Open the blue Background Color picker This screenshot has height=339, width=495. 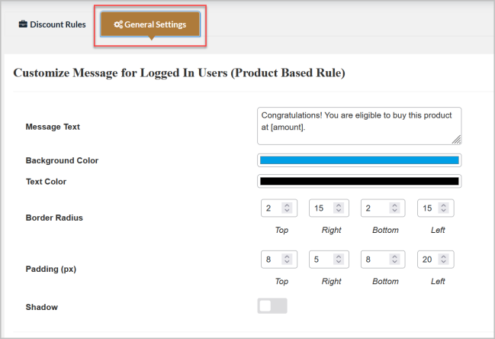click(359, 160)
